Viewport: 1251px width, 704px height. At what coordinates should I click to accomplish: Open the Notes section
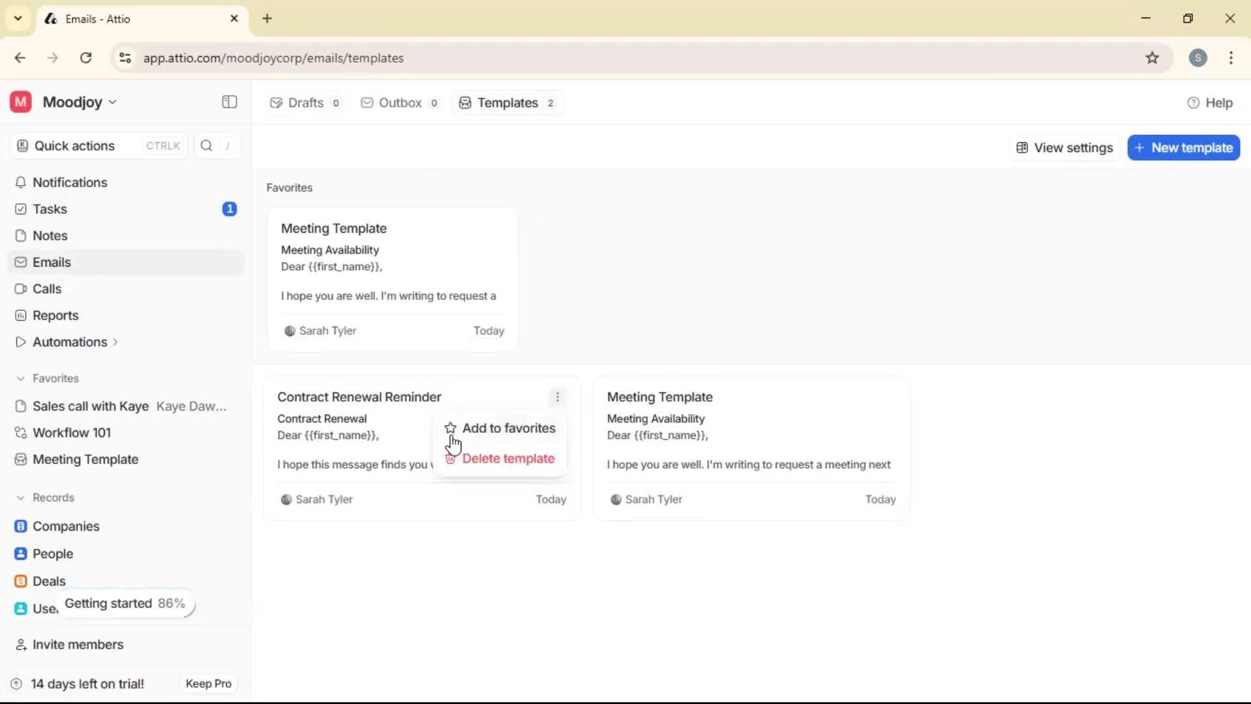[49, 235]
